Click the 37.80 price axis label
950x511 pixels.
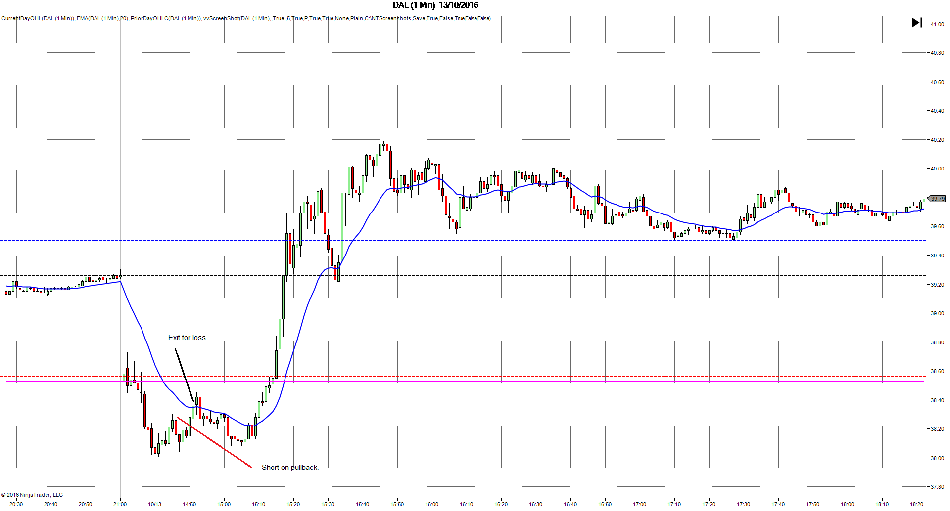click(937, 487)
